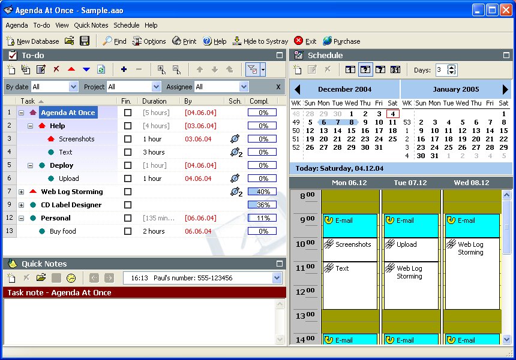Click the red X delete task icon
Screen dimensions: 516x360
[56, 69]
